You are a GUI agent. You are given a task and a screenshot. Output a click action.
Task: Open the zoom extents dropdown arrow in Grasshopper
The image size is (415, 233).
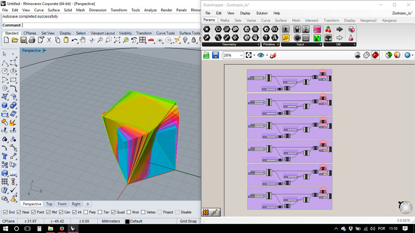coord(254,55)
